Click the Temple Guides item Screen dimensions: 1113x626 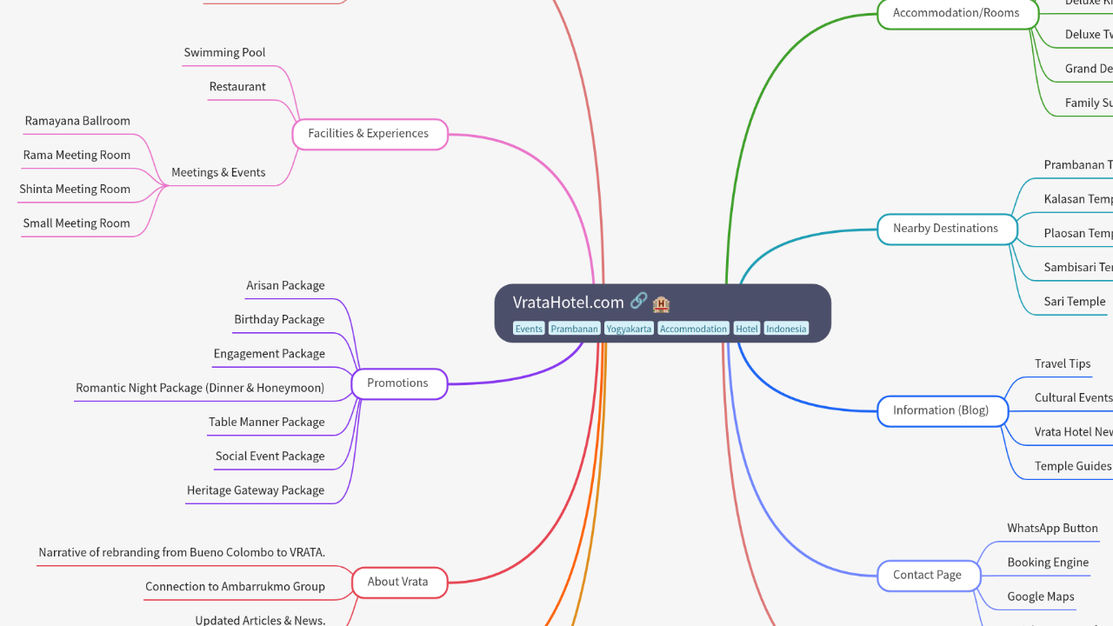pos(1073,465)
